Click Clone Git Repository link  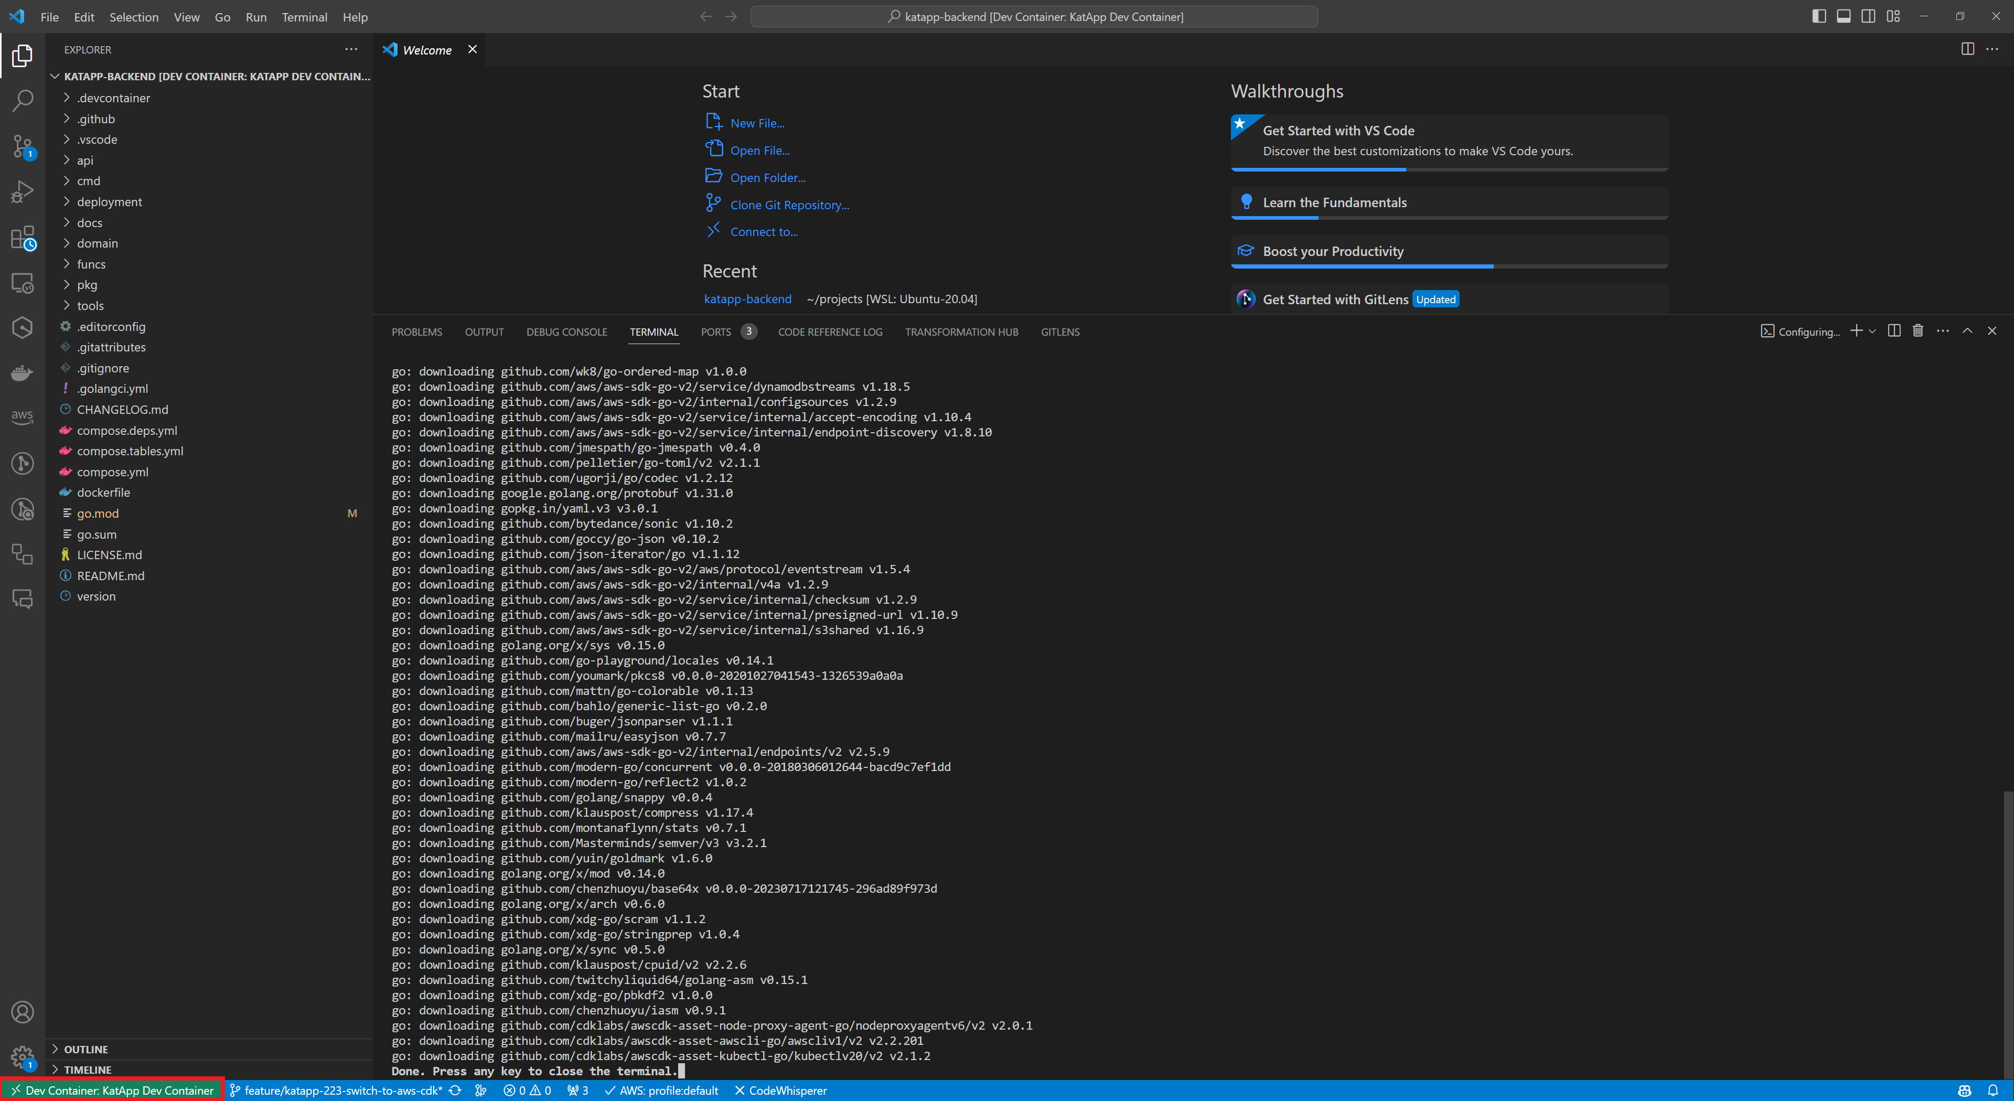[789, 205]
